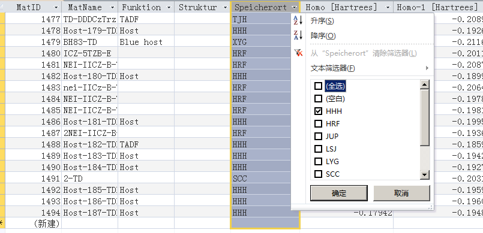The image size is (483, 233).
Task: Tick the (空白) blanks checkbox
Action: [318, 99]
